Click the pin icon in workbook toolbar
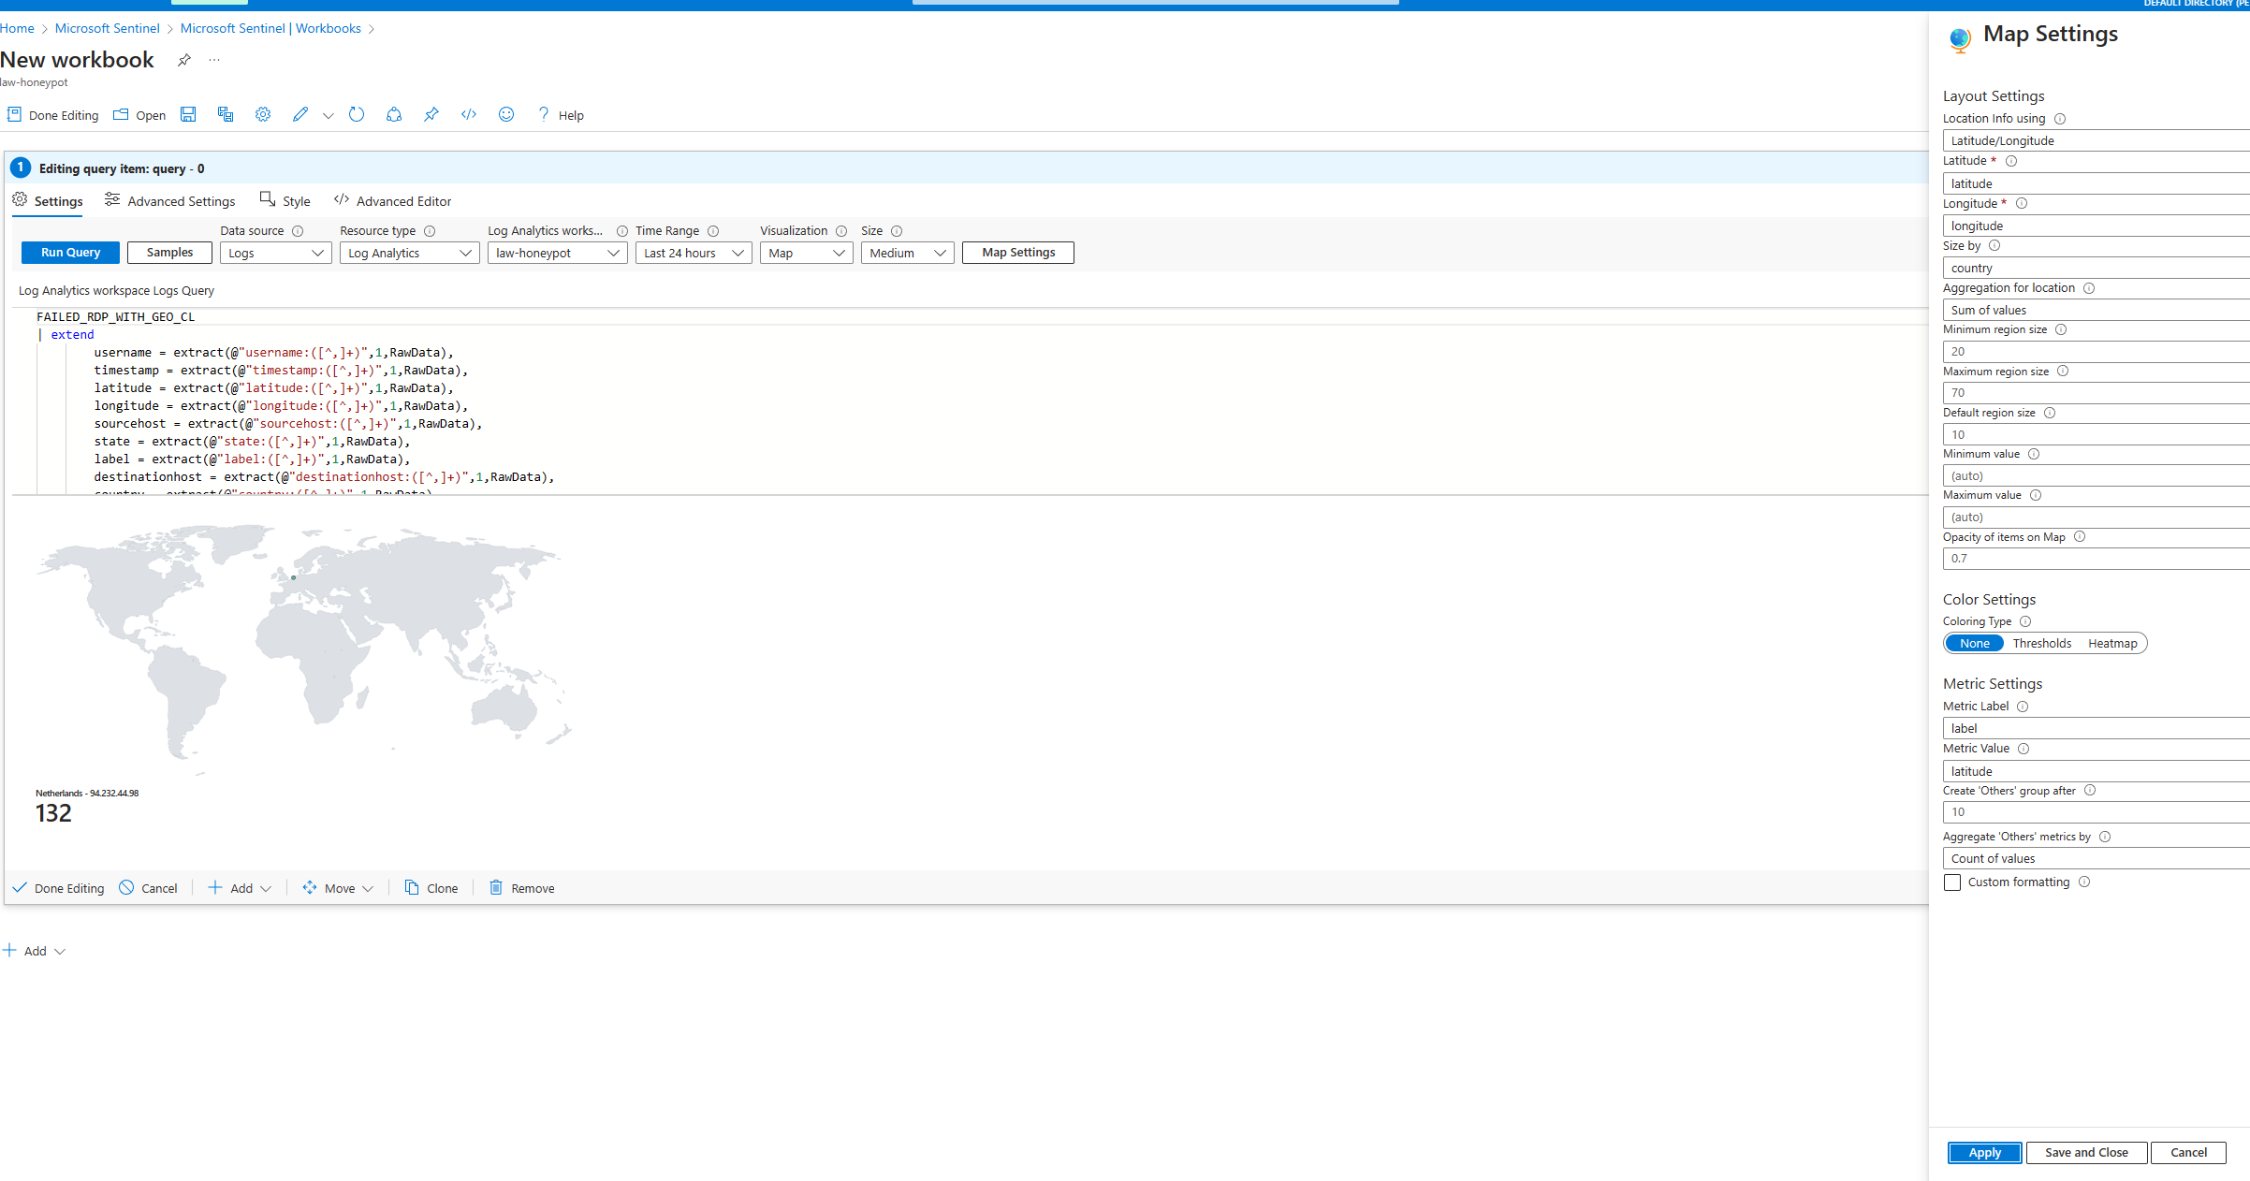 pyautogui.click(x=431, y=114)
